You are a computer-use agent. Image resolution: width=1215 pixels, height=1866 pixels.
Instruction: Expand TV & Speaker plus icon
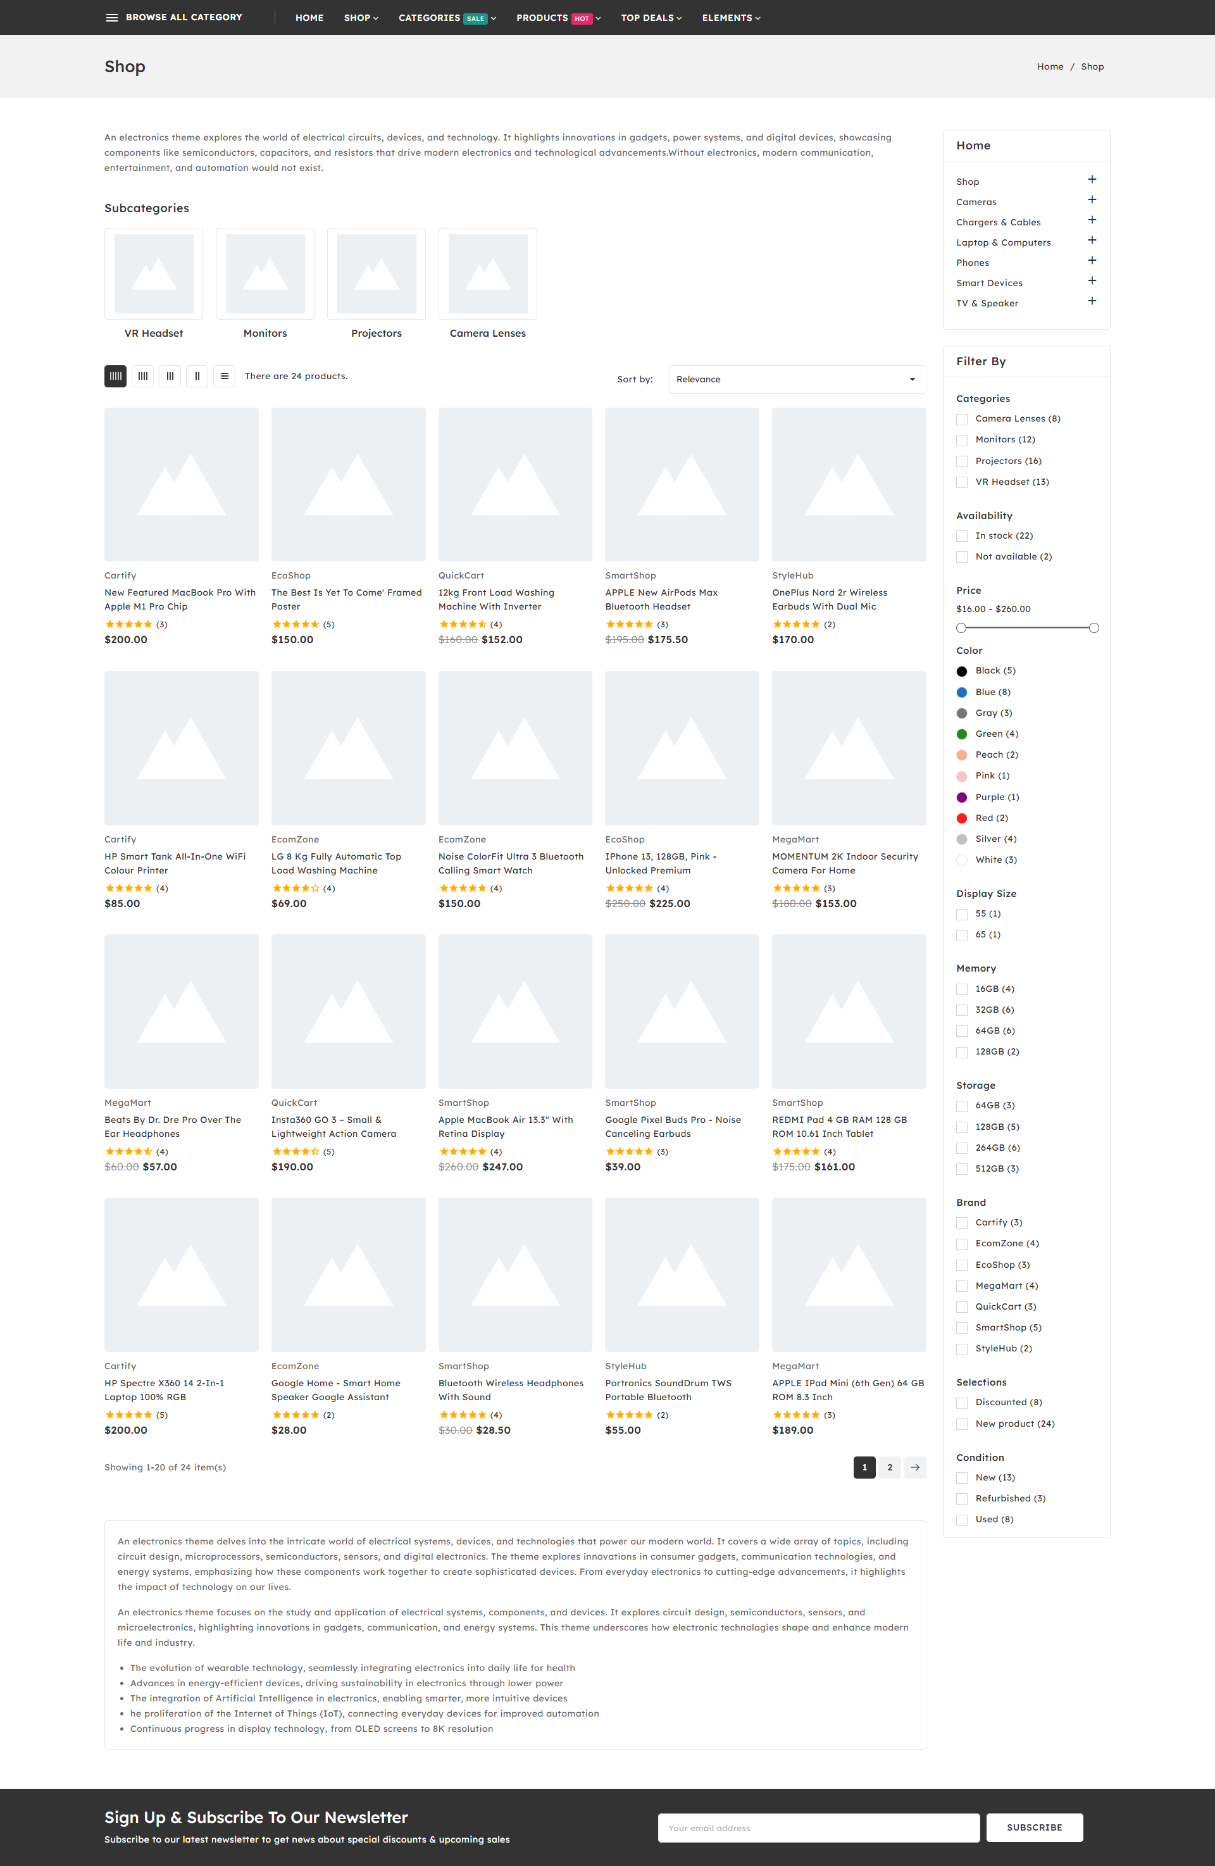(x=1092, y=301)
